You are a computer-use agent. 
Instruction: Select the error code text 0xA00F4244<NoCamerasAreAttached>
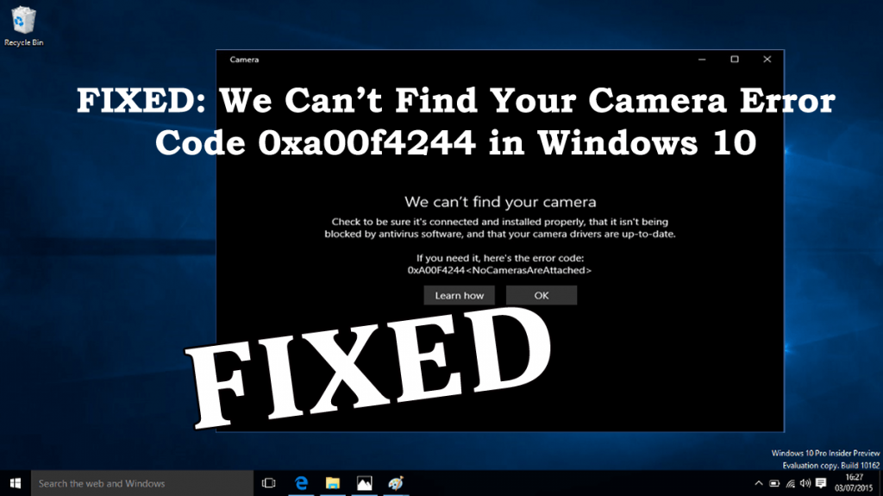point(499,271)
